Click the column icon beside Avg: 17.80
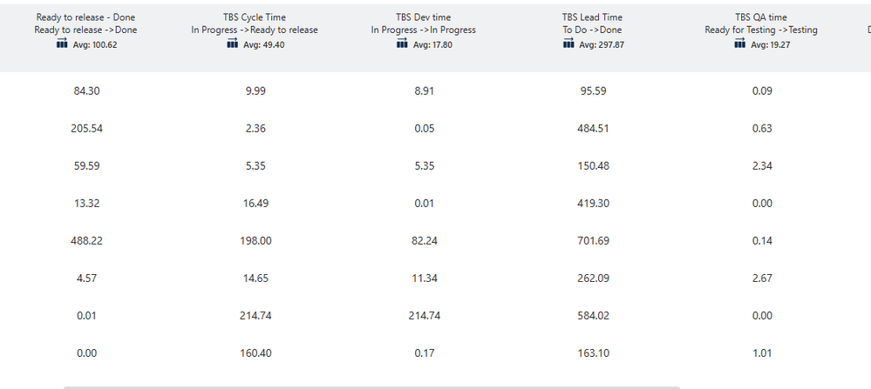 [401, 44]
